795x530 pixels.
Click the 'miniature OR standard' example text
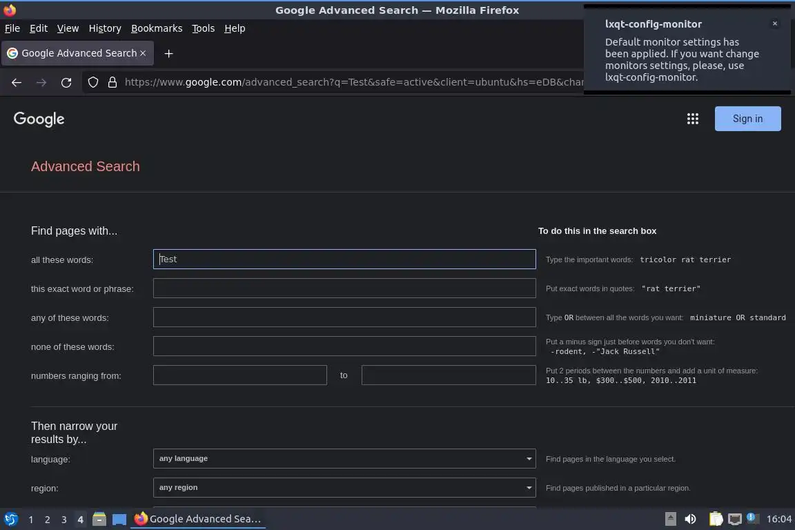738,317
